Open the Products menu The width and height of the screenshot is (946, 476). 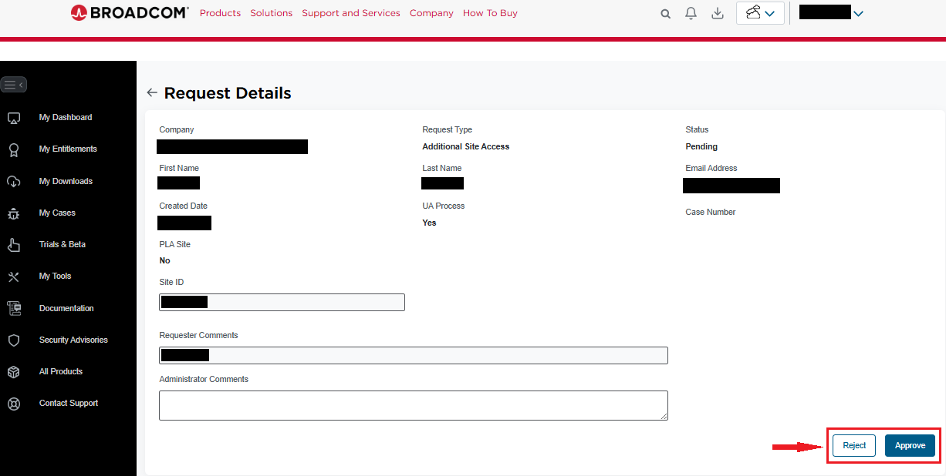(220, 13)
